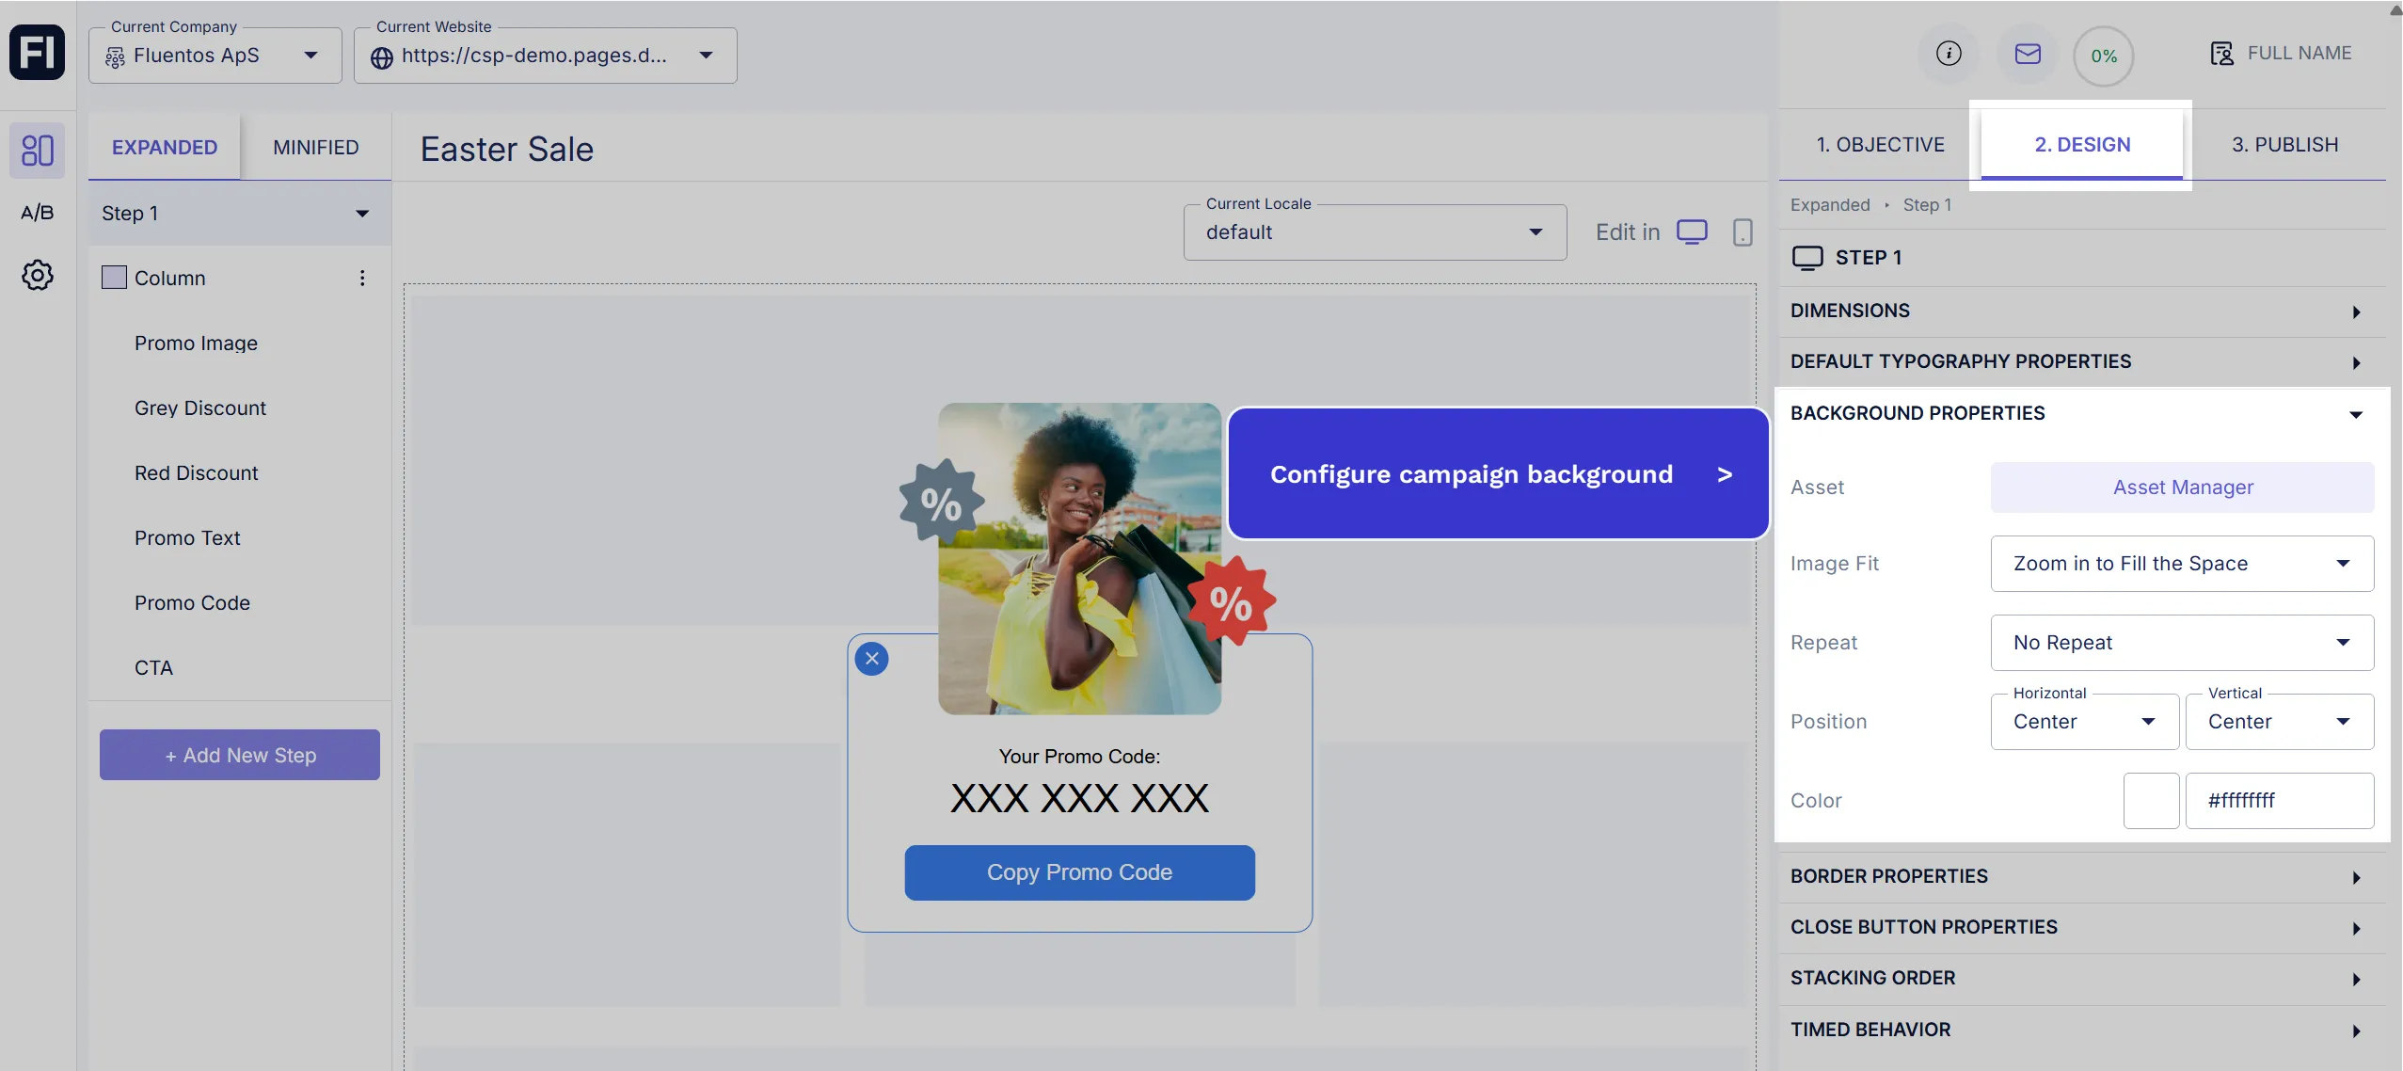Click the popup close X button
2403x1071 pixels.
(x=872, y=659)
